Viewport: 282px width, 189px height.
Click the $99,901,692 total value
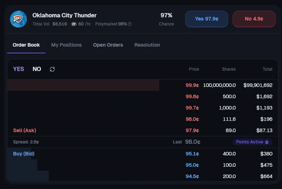258,85
